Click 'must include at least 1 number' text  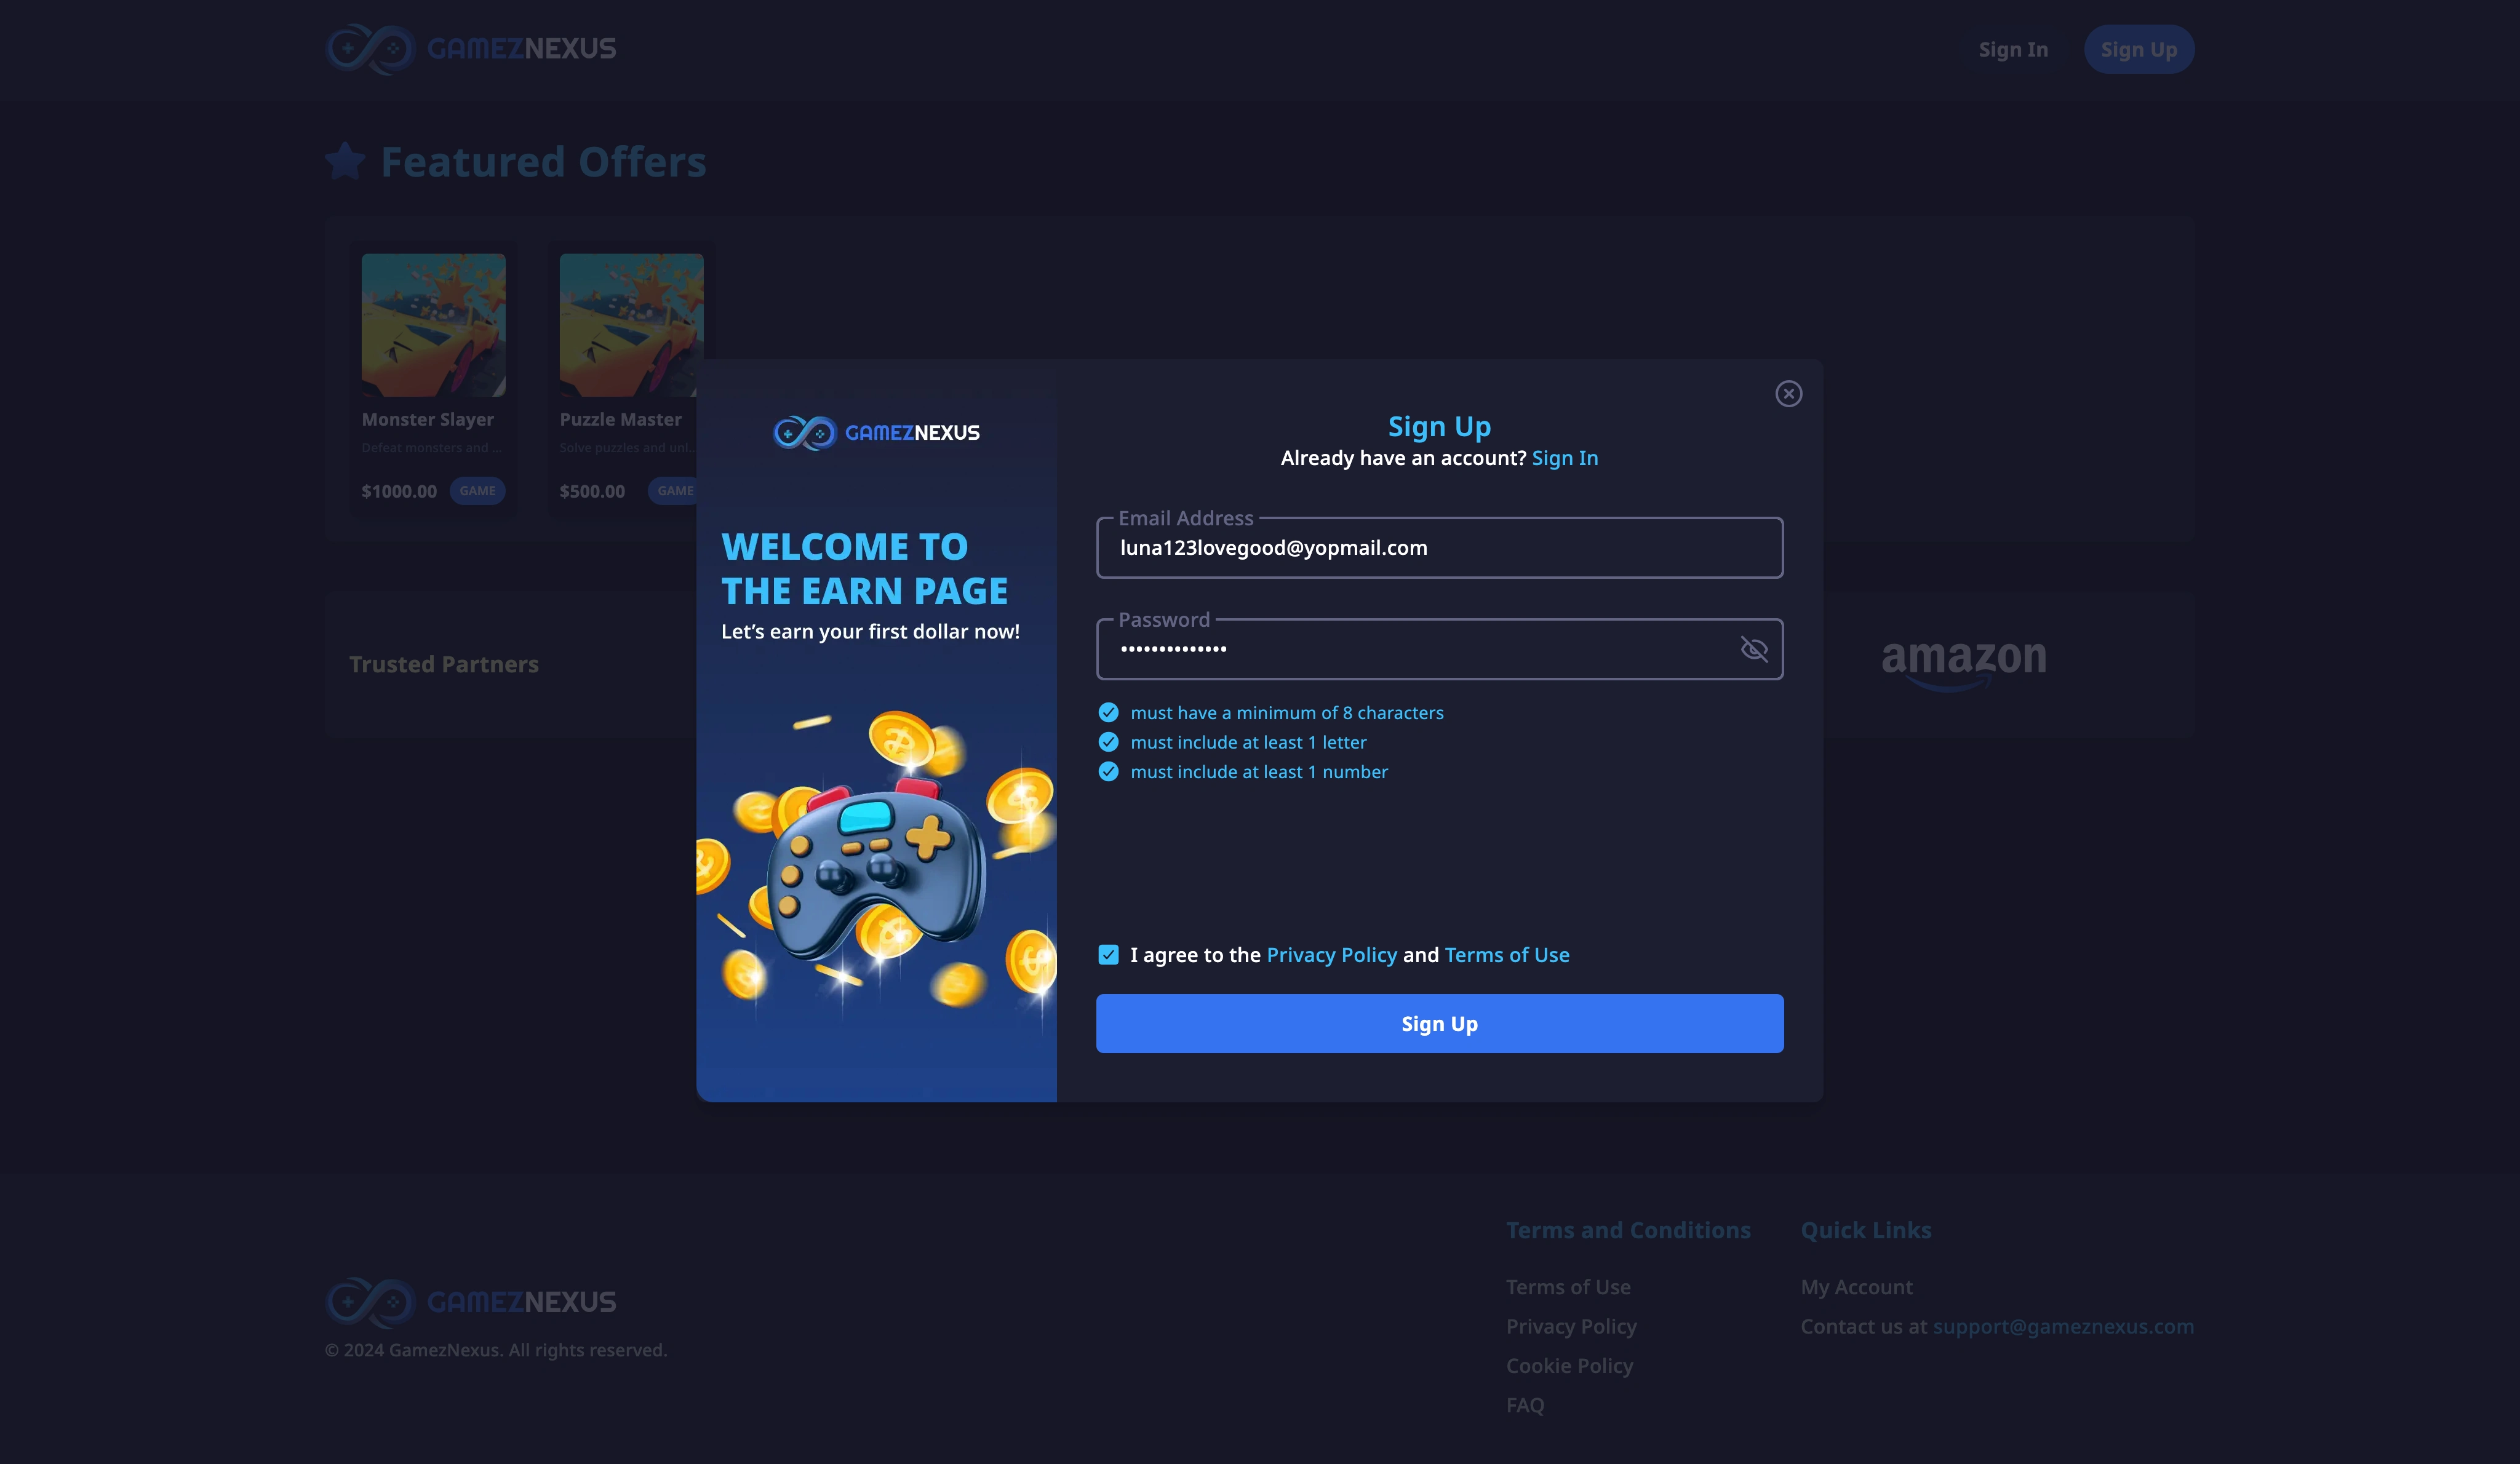[1259, 772]
